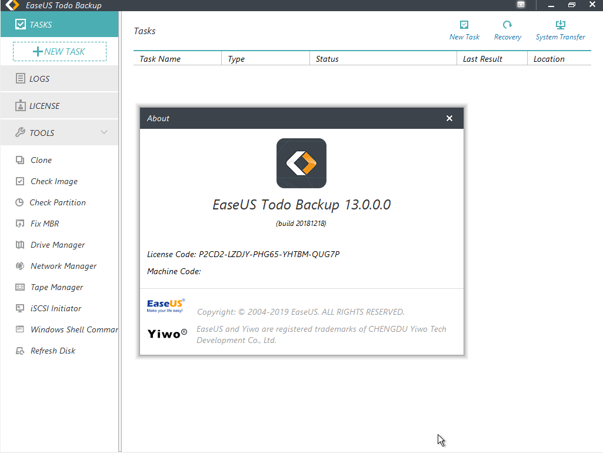Click the build 20181218 text
Screen dimensions: 603x453
pyautogui.click(x=301, y=224)
